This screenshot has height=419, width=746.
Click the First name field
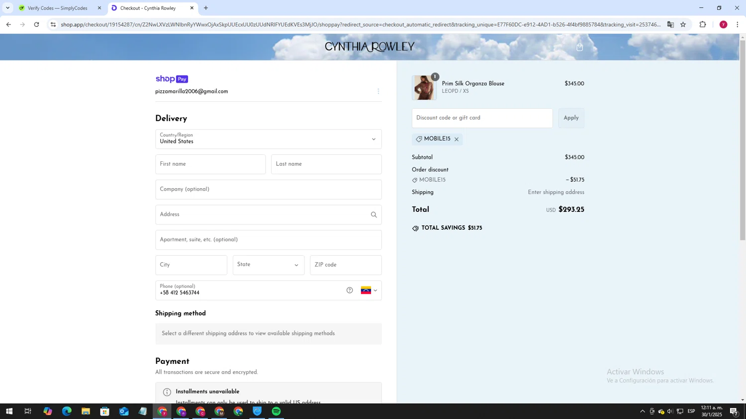point(210,164)
